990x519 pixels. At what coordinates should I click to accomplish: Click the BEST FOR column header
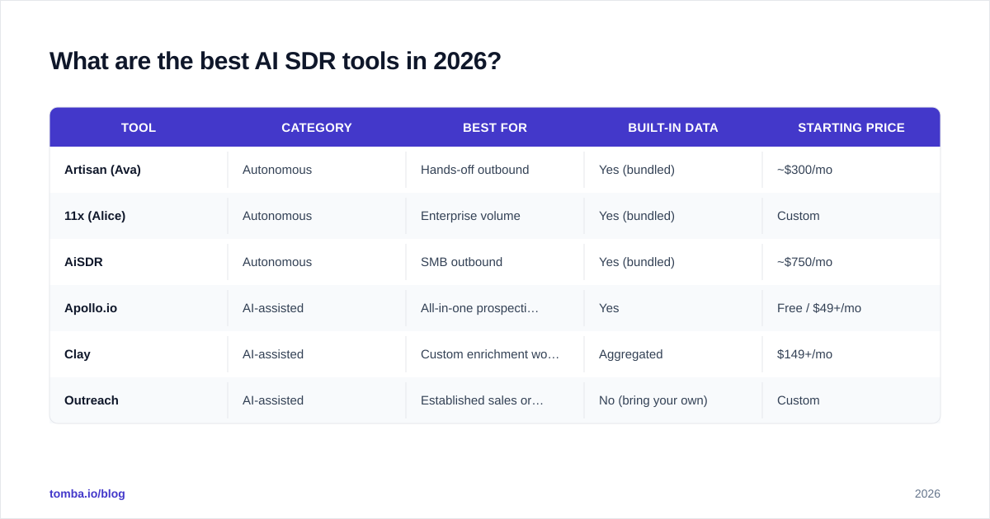(495, 128)
